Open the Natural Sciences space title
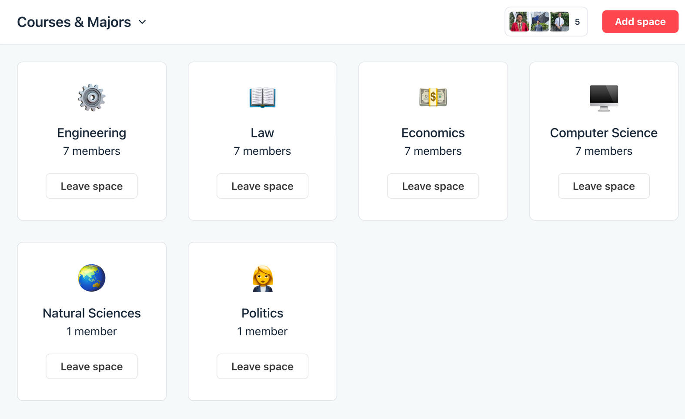Viewport: 685px width, 419px height. (91, 313)
